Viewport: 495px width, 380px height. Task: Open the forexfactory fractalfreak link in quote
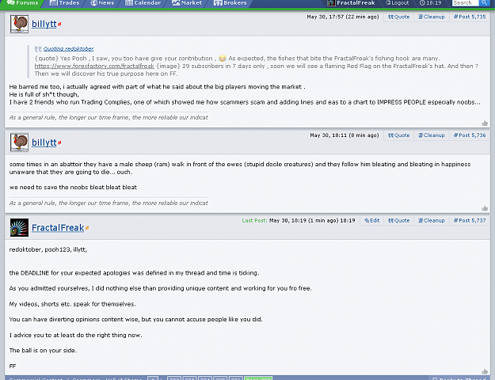coord(94,66)
